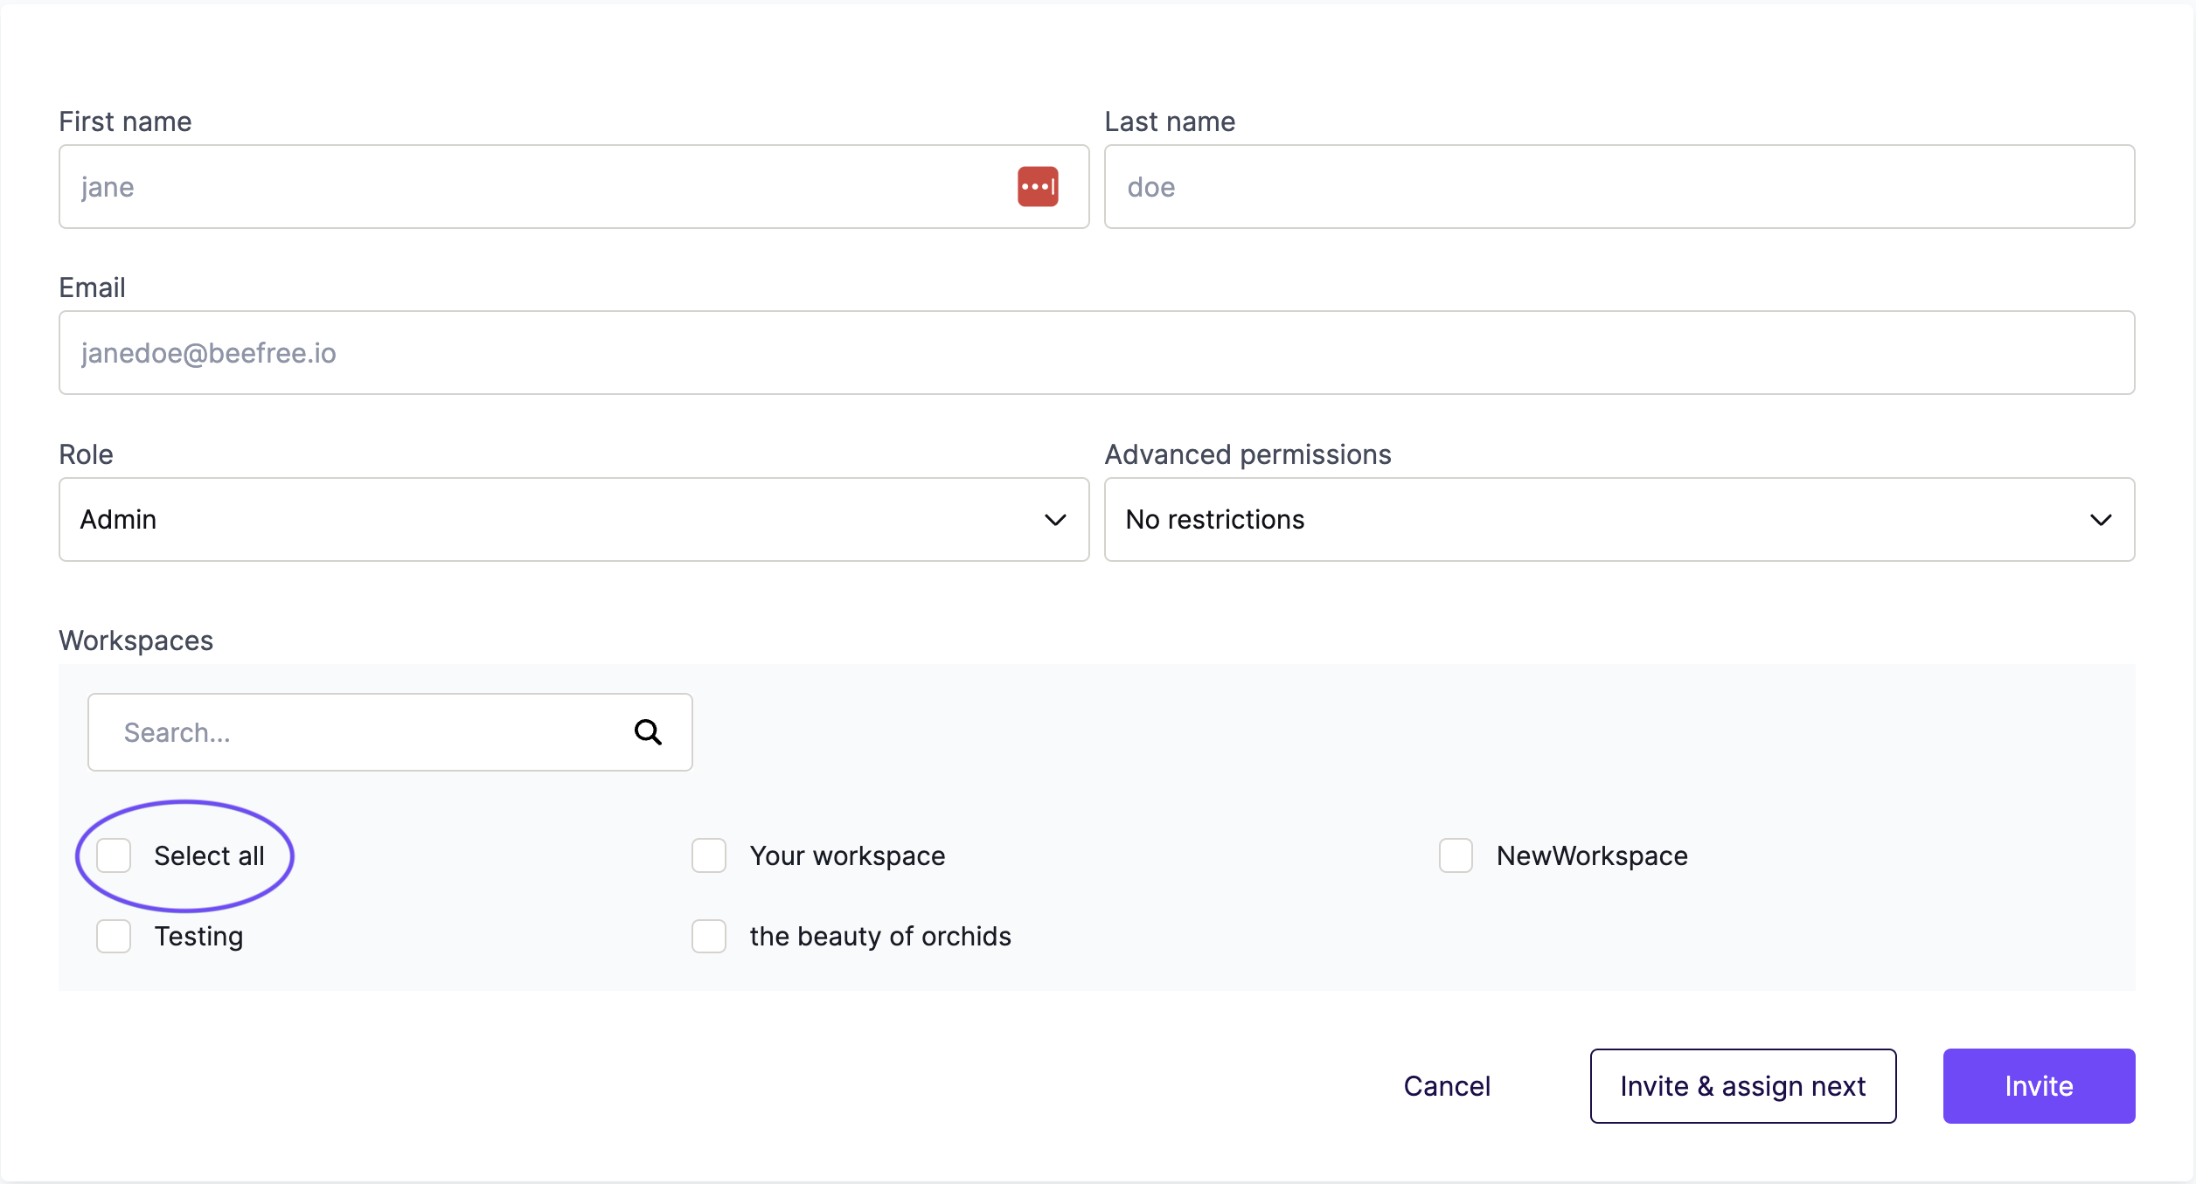Click the Testing label text
Viewport: 2196px width, 1184px height.
click(x=198, y=936)
